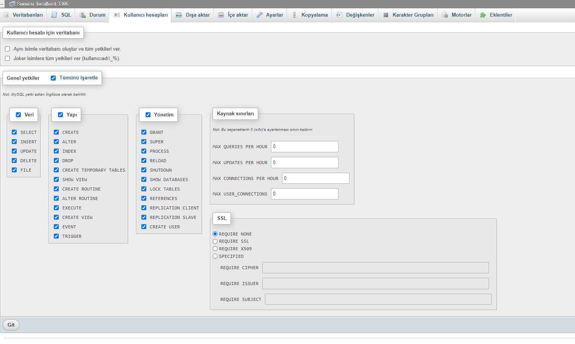Click the Veritabanları database icon
Screen dimensions: 575x344
[x=6, y=15]
